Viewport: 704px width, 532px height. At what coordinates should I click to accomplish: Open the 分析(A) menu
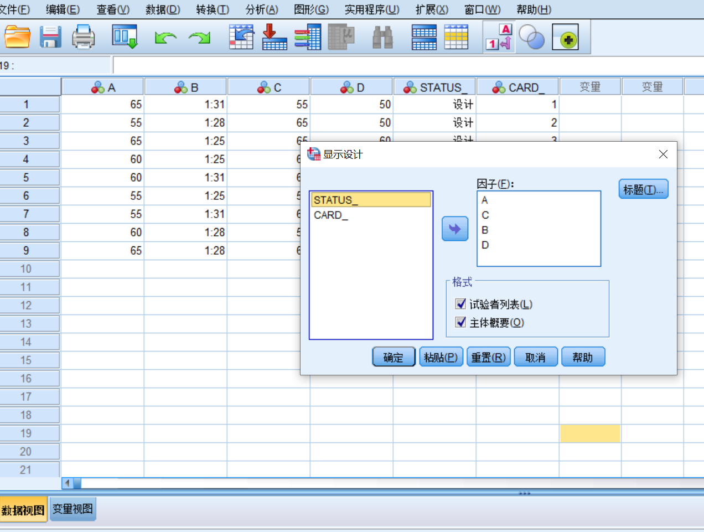262,9
